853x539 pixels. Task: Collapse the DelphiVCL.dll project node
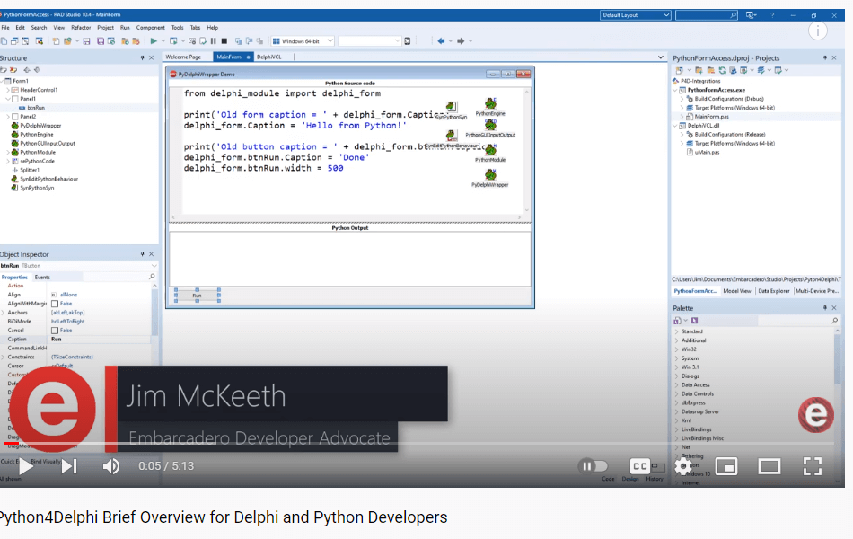coord(675,126)
